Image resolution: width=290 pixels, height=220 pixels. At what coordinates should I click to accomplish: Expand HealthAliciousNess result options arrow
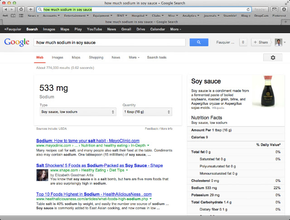(x=150, y=199)
